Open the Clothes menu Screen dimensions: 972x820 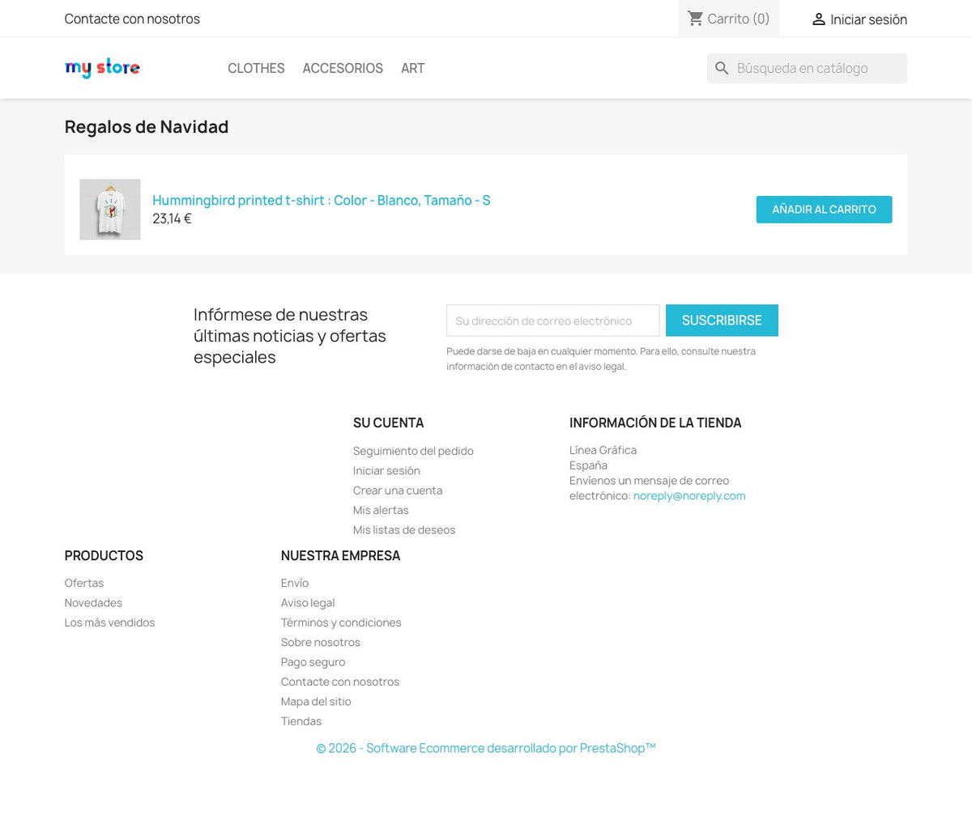(x=256, y=69)
